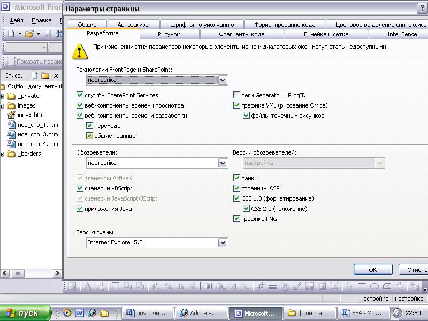428x321 pixels.
Task: Switch to 'Шрифты по умолчанию' tab
Action: coord(202,25)
